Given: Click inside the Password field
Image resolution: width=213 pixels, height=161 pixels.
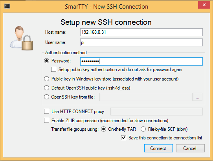Looking at the screenshot, I should point(141,61).
